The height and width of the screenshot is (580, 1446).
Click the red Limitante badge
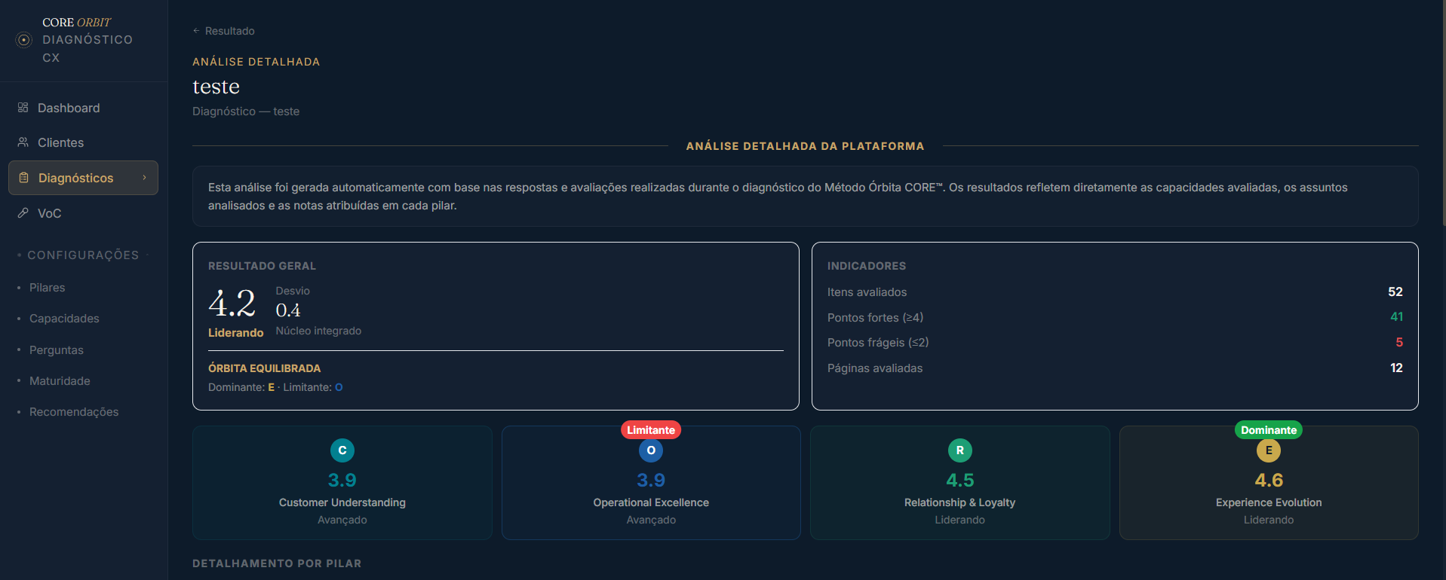(651, 430)
